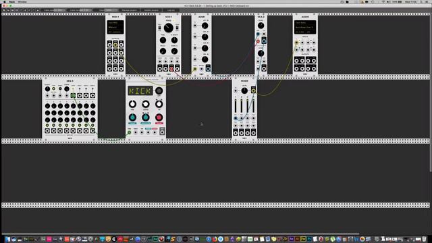
Task: Open AUDIO driver dropdown showing Core Audio
Action: click(x=305, y=22)
